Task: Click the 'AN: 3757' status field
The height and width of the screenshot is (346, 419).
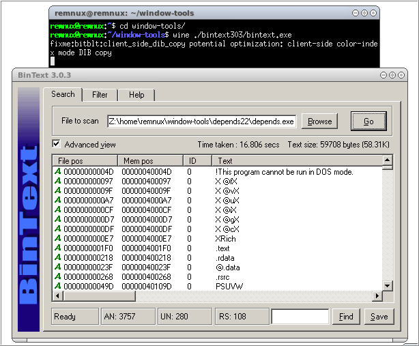Action: pos(128,317)
